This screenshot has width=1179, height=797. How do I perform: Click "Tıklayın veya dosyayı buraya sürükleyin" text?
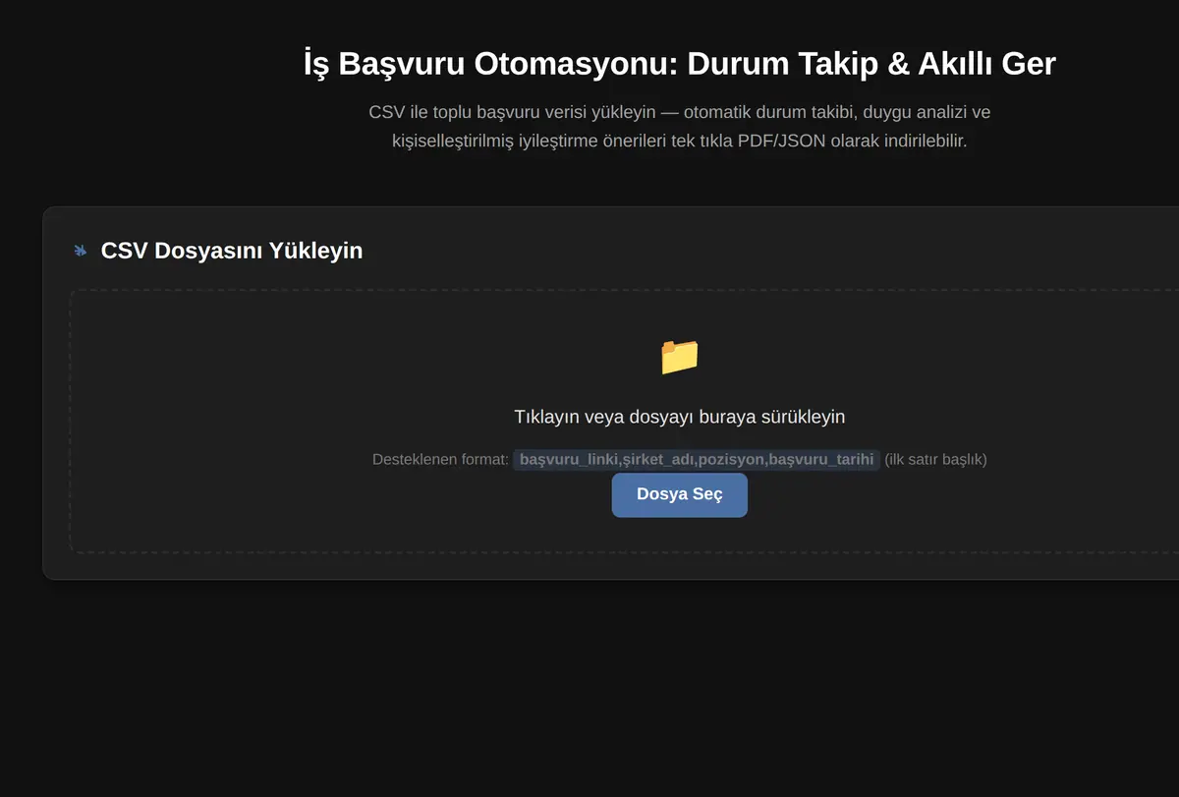pyautogui.click(x=680, y=417)
